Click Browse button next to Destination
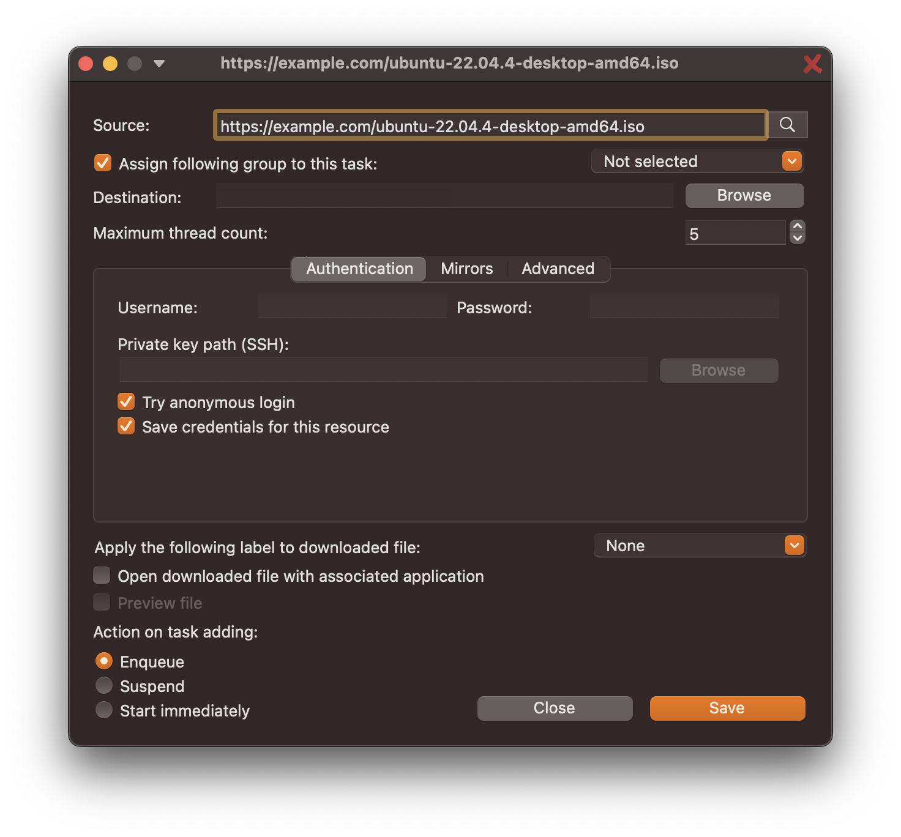The image size is (901, 837). click(744, 196)
